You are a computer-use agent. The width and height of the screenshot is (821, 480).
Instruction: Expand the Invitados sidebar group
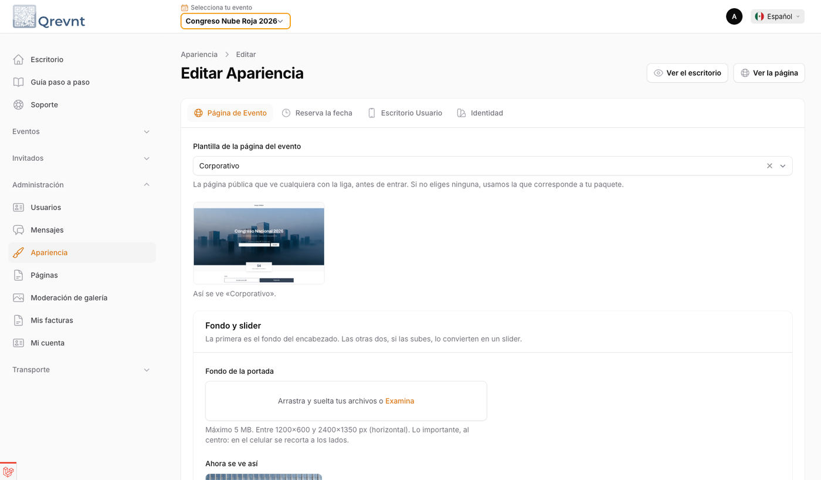82,158
